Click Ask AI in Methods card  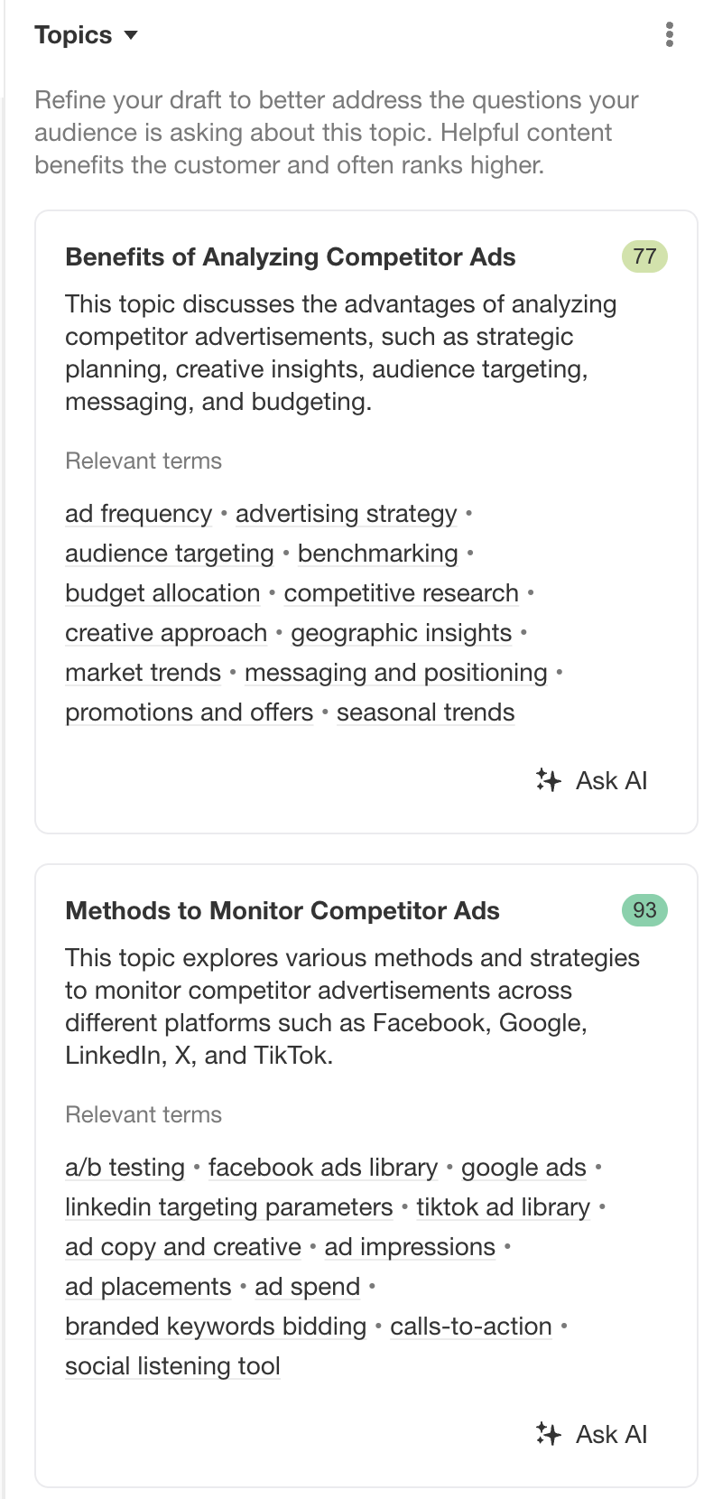coord(592,1434)
